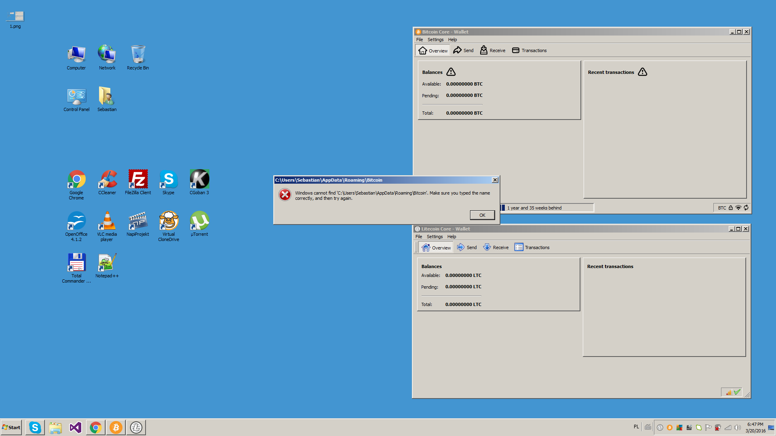The image size is (776, 436).
Task: Open Overview tab in Bitcoin Core wallet
Action: [x=433, y=50]
